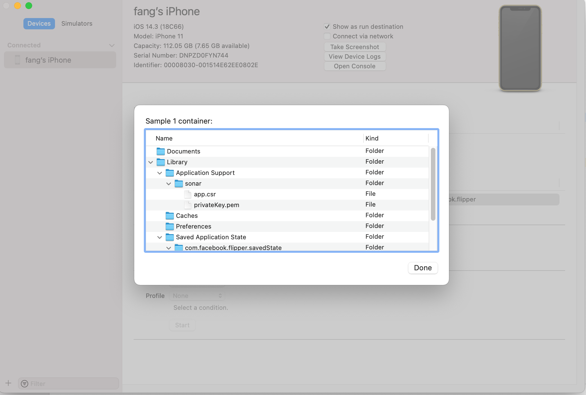Screen dimensions: 586x395
Task: Open the Profile dropdown set to None
Action: 197,295
